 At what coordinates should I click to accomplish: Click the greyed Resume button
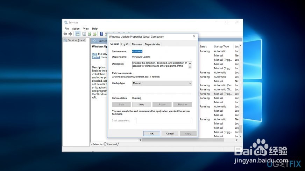[x=183, y=104]
